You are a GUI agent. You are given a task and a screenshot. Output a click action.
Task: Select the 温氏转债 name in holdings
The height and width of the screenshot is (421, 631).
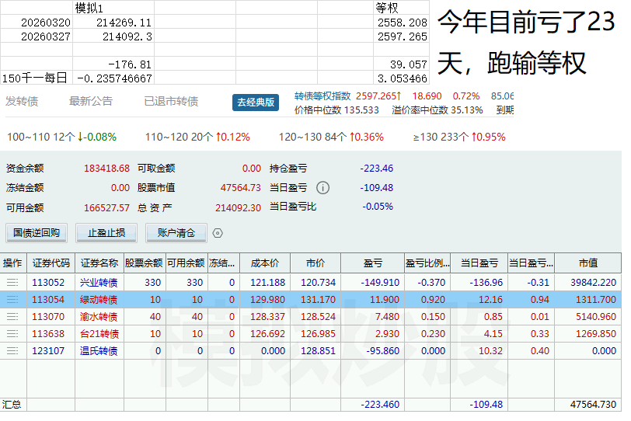tap(99, 351)
